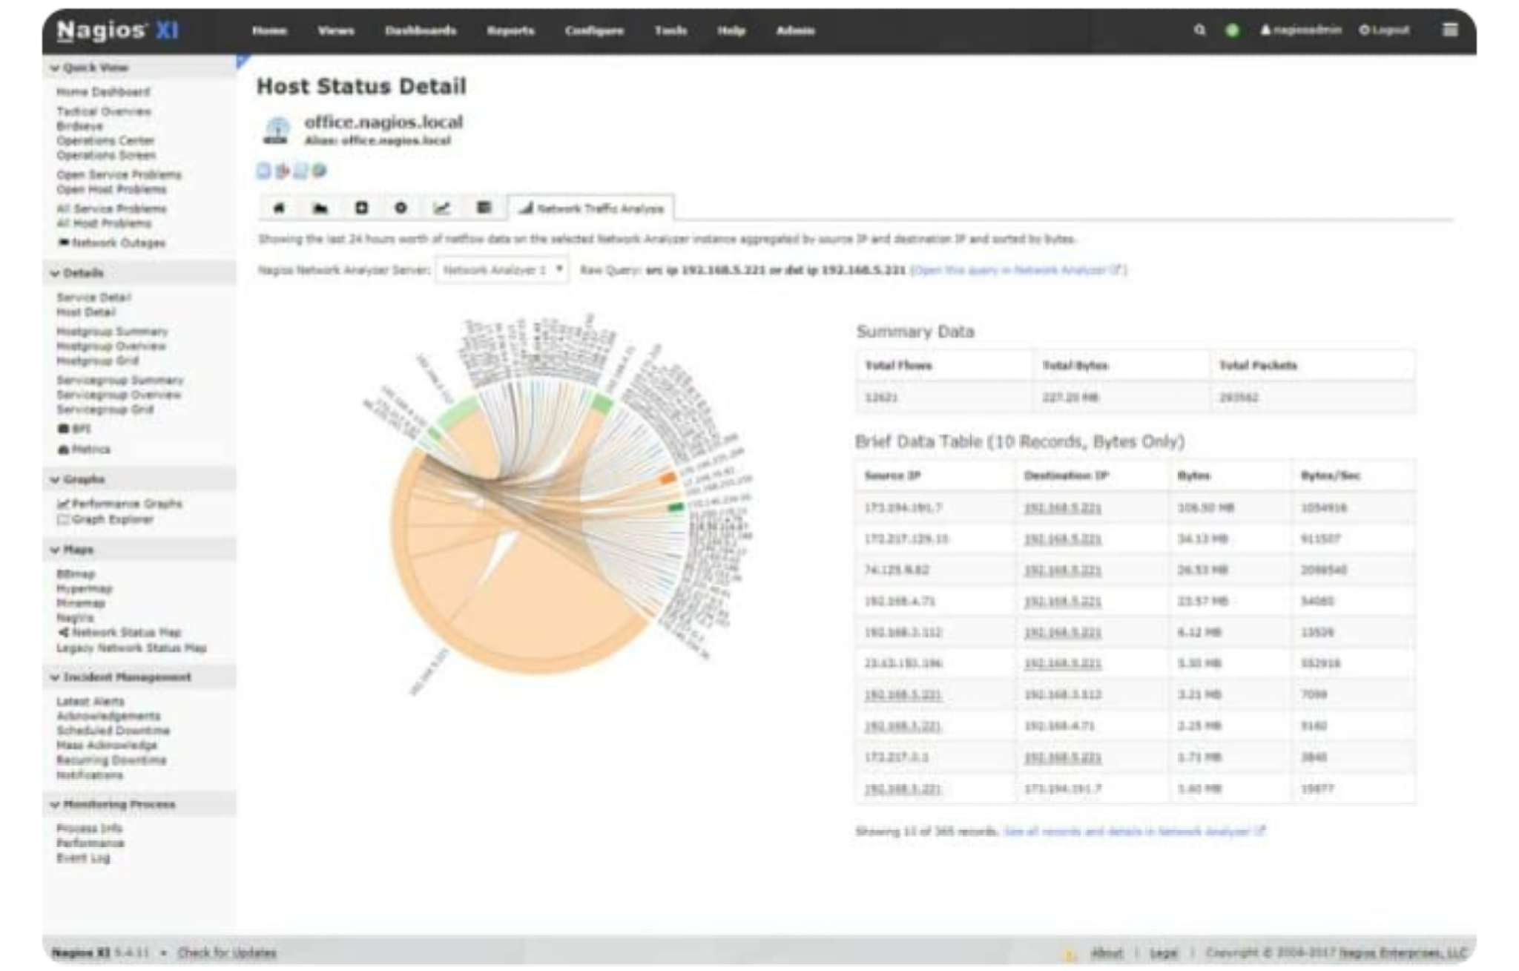Click the nagiosadmin user icon link

(x=1301, y=30)
